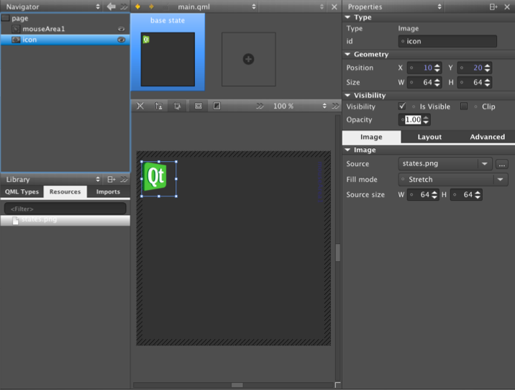Open the Fill mode Stretch dropdown
Viewport: 515px width, 390px height.
(x=453, y=179)
